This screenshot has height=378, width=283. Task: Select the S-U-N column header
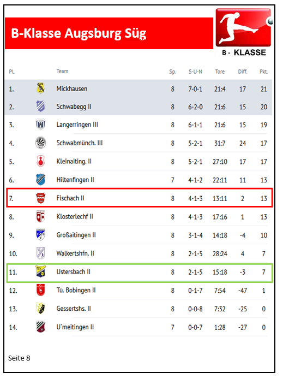[x=195, y=72]
